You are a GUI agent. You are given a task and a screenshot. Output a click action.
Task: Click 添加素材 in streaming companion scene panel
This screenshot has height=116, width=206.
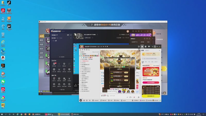tap(62, 57)
